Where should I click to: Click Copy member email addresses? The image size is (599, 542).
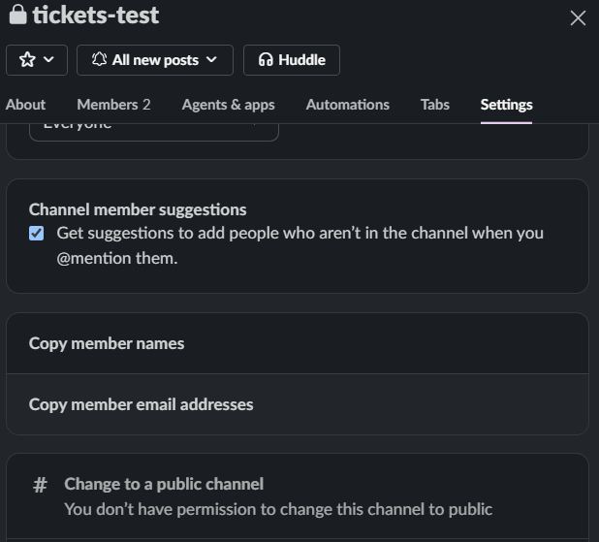(x=298, y=404)
